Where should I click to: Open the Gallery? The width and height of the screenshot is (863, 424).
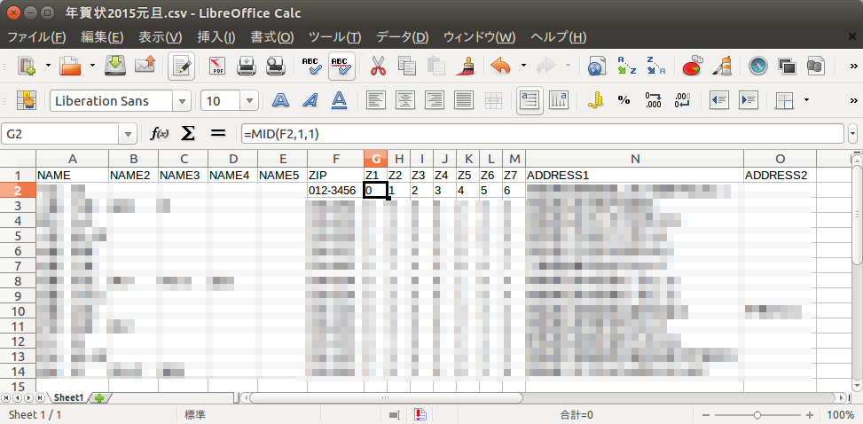pos(787,67)
